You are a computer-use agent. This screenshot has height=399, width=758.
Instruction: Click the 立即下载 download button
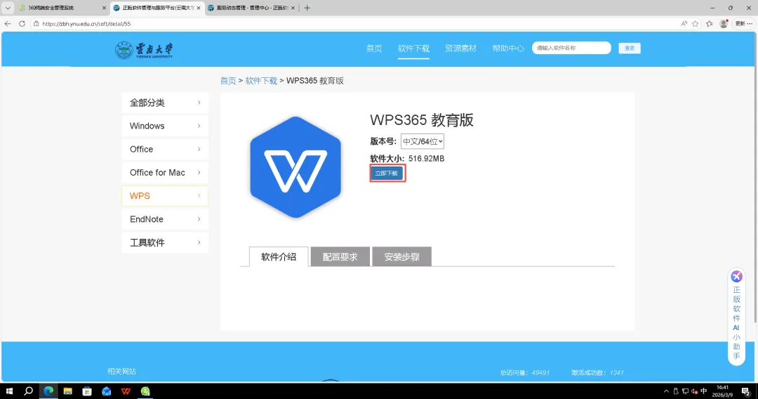[x=387, y=173]
